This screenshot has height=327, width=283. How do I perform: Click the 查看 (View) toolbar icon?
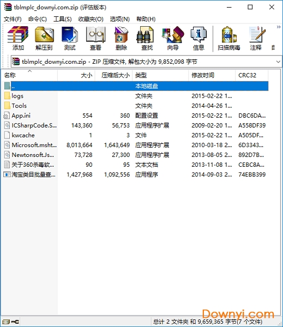tap(95, 38)
